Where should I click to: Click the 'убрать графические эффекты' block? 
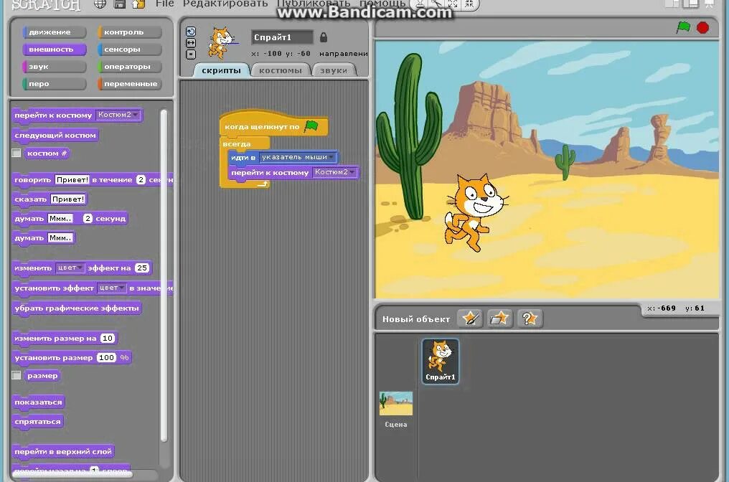click(x=77, y=308)
